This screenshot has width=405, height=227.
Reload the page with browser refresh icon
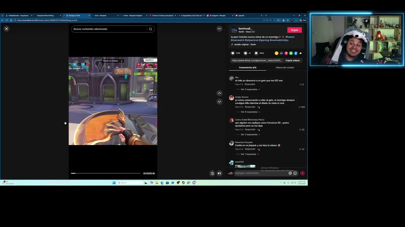pos(7,20)
